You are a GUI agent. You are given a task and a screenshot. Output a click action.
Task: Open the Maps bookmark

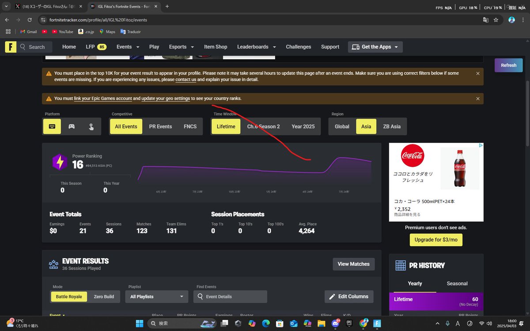coord(107,32)
